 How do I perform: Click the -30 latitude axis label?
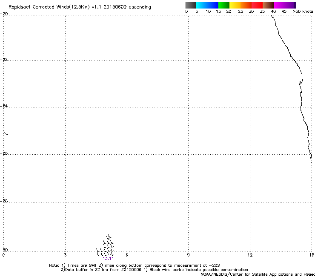click(4, 250)
